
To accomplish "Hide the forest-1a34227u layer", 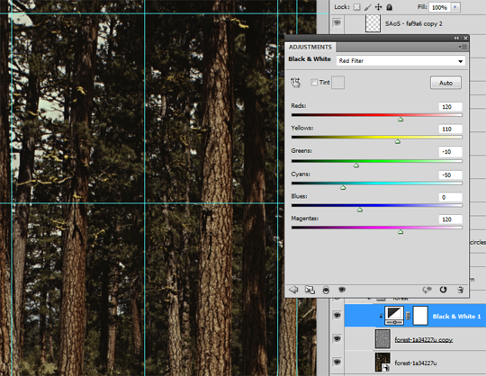I will point(337,362).
